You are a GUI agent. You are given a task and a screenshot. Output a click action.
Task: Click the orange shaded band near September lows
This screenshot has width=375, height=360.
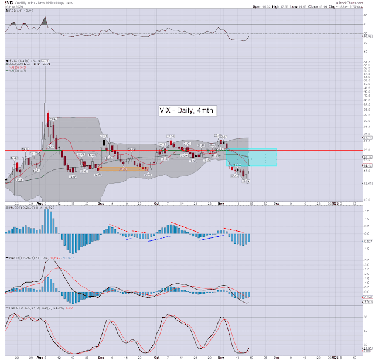tap(123, 169)
